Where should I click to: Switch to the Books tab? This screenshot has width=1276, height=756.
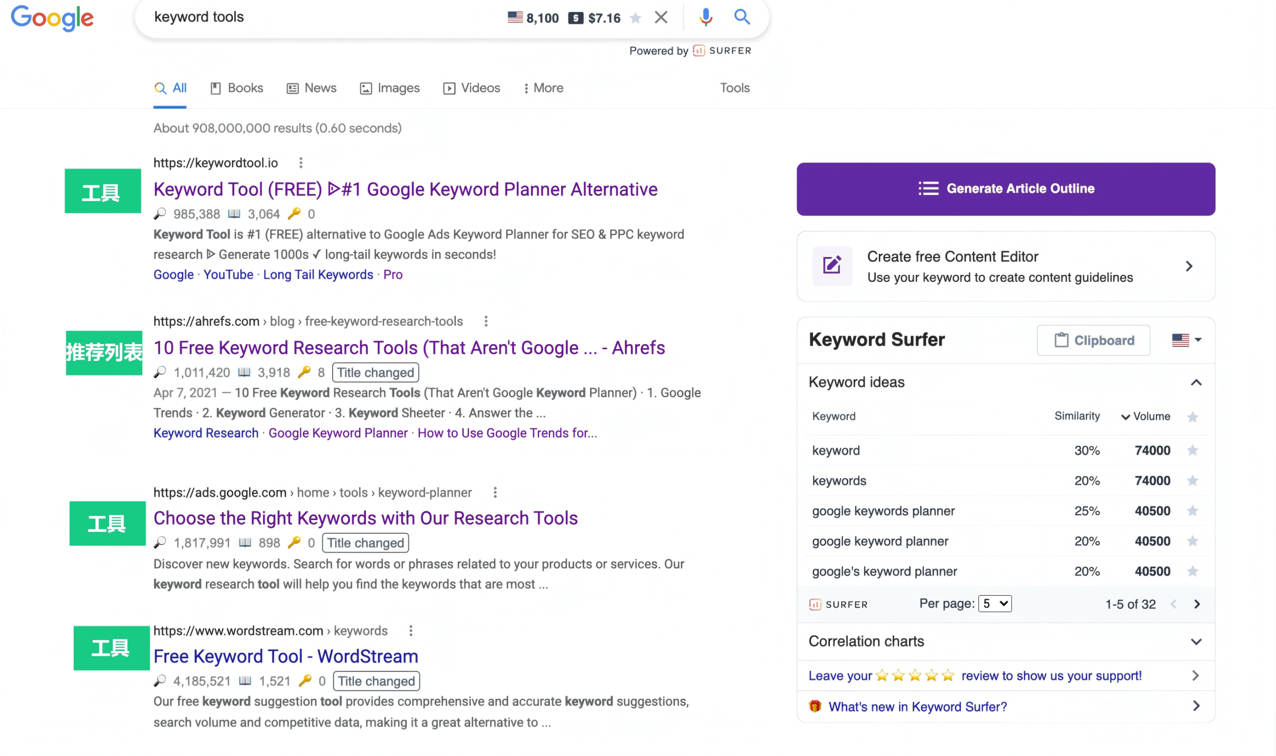click(x=237, y=88)
